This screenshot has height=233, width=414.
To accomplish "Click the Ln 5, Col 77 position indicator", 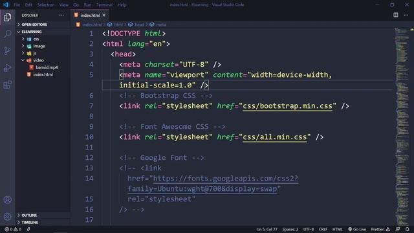I will [267, 229].
